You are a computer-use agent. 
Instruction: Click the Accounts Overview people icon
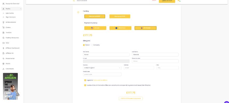pos(3,4)
